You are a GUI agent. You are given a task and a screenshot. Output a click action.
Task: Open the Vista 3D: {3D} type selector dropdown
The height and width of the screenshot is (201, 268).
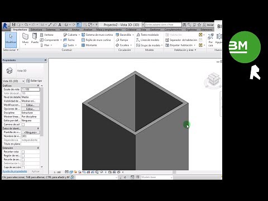[x=13, y=81]
